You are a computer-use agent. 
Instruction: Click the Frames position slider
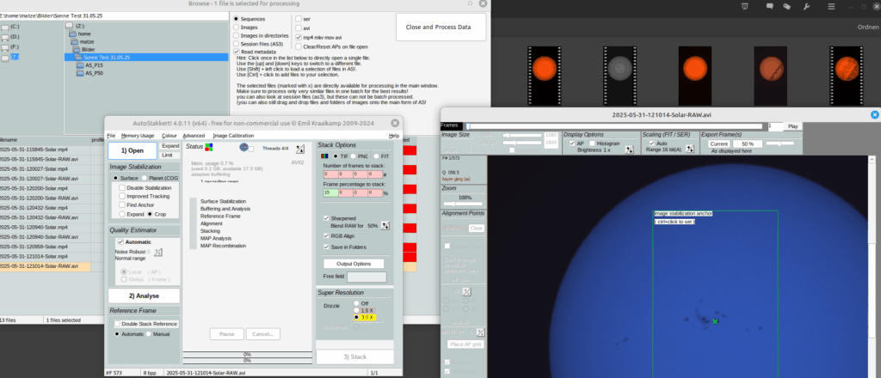[x=614, y=127]
